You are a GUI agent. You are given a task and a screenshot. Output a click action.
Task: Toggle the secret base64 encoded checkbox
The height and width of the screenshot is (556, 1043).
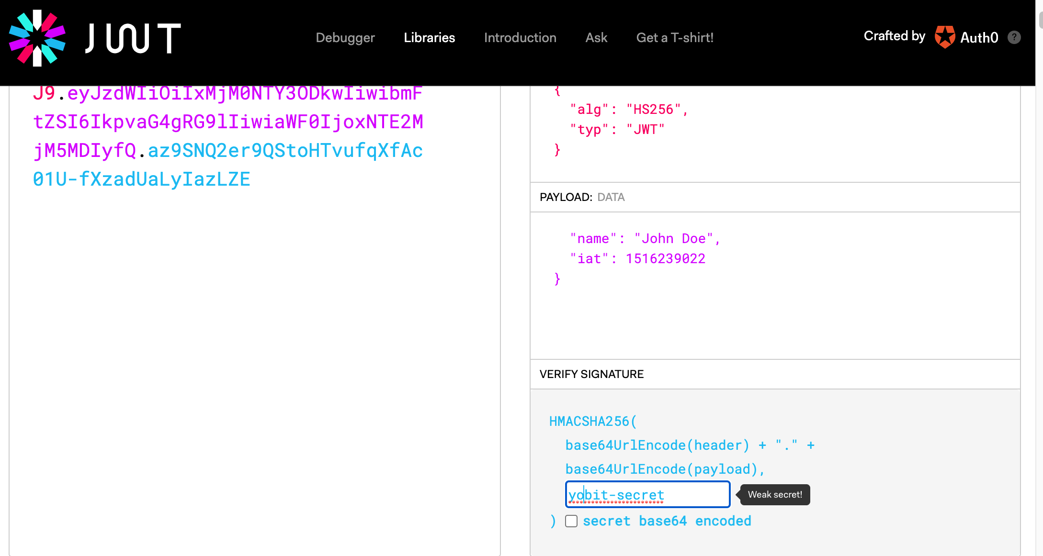coord(571,521)
